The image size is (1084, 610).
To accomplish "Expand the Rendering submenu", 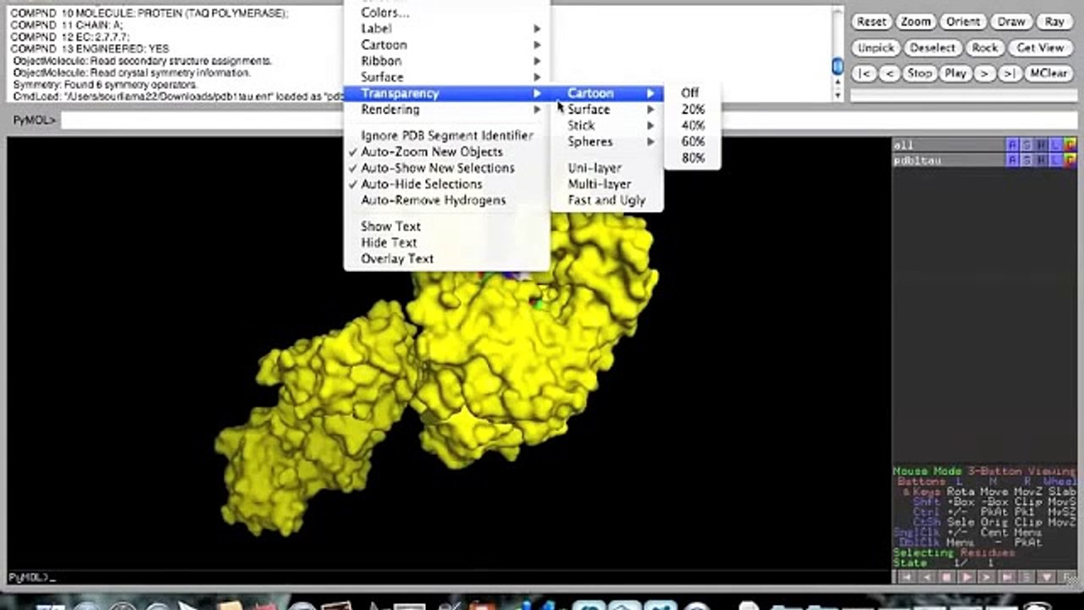I will coord(446,109).
